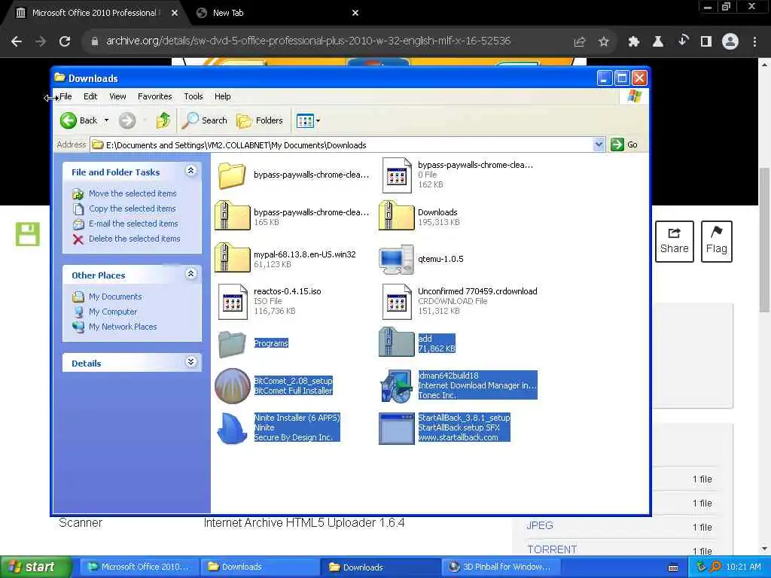Reload the page in Chrome
771x578 pixels.
(x=65, y=41)
